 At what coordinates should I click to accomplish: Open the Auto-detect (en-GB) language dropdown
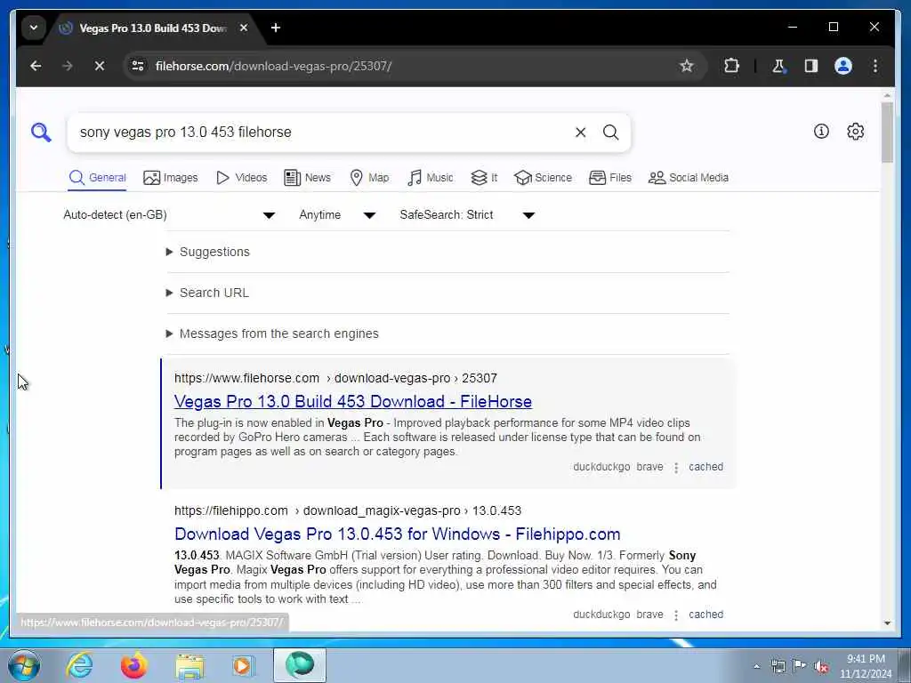[169, 215]
